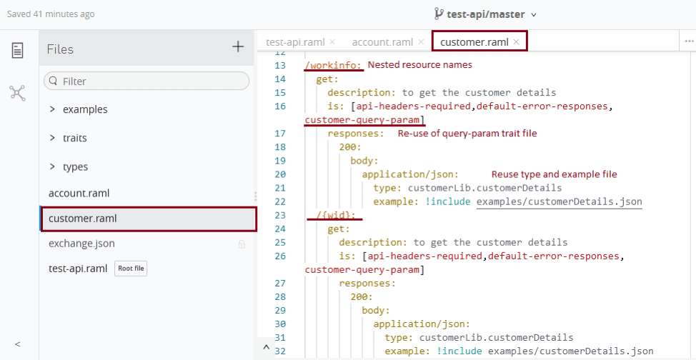Click 'application/json:' on line 20
Viewport: 696px width, 360px height.
click(x=410, y=174)
